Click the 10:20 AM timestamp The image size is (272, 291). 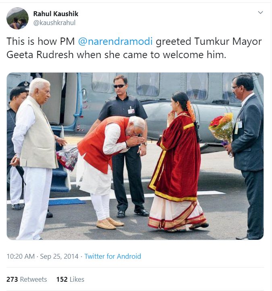click(x=21, y=256)
